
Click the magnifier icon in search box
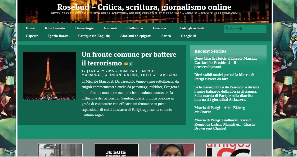point(226,28)
